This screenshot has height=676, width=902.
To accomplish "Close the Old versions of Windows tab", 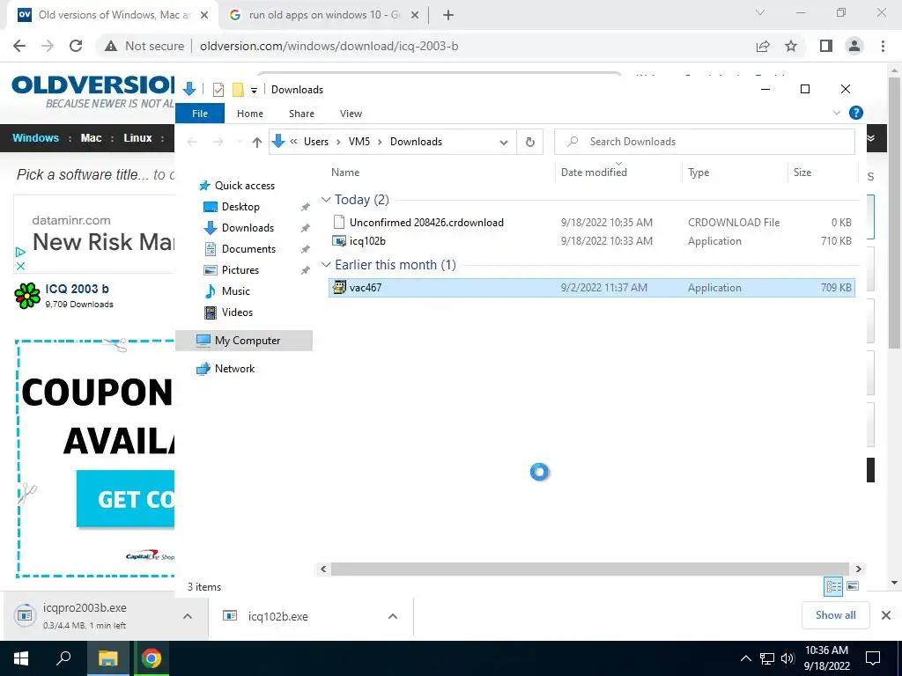I will (x=204, y=15).
